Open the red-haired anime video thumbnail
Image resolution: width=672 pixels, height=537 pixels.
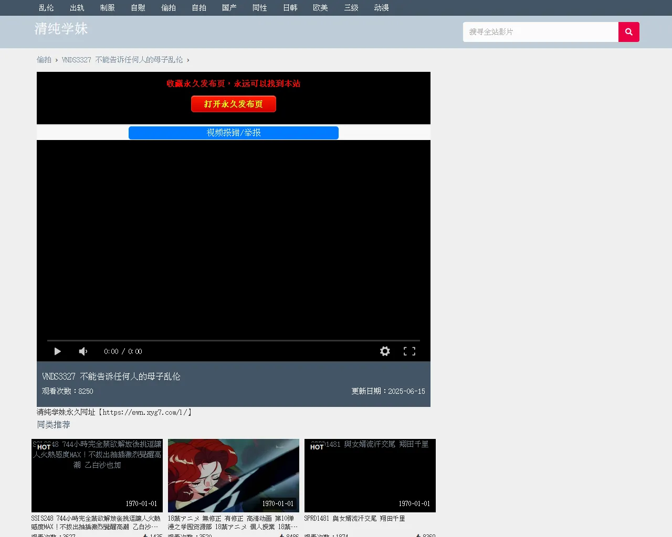(234, 476)
